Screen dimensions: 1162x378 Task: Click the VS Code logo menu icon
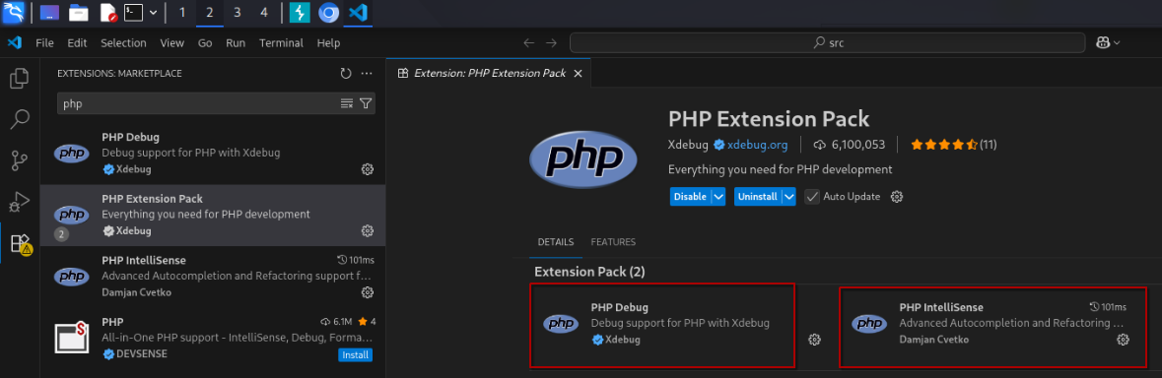(14, 43)
